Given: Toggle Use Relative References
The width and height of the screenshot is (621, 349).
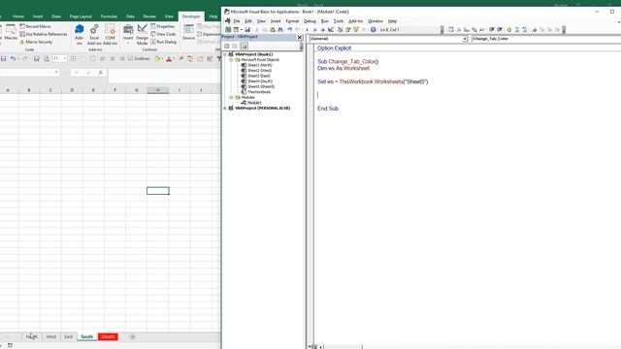Looking at the screenshot, I should tap(44, 34).
